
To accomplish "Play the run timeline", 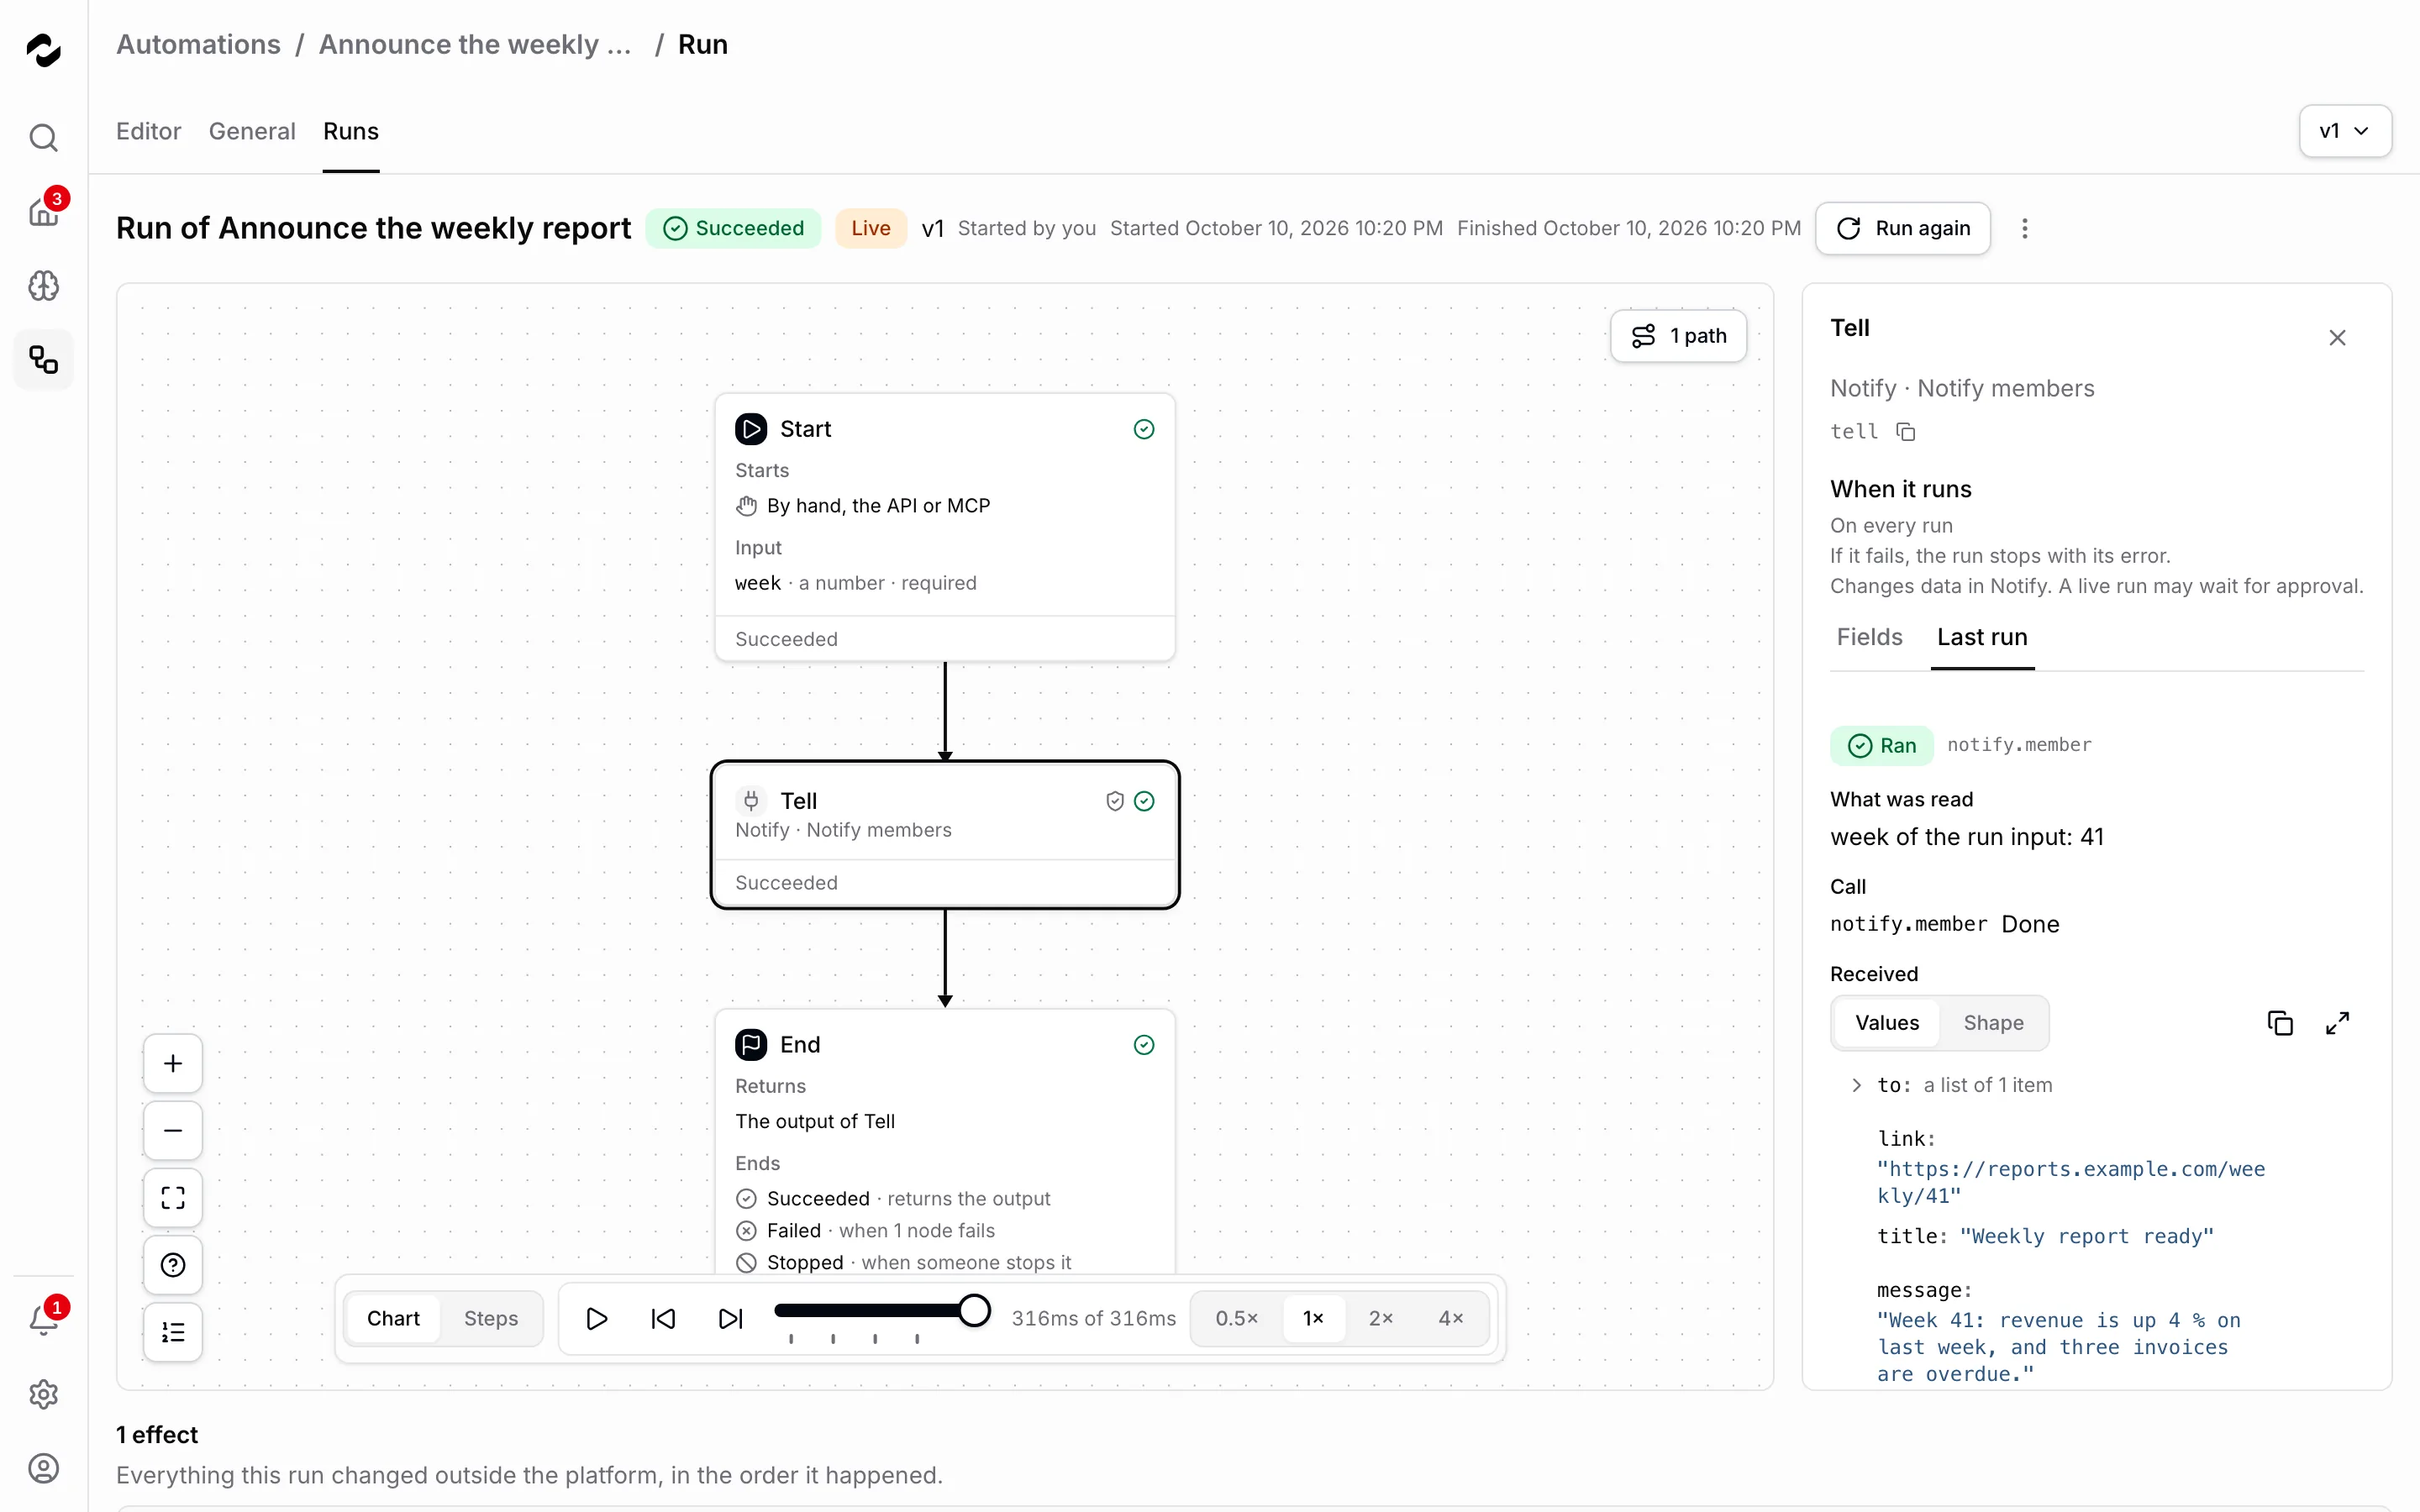I will [596, 1318].
